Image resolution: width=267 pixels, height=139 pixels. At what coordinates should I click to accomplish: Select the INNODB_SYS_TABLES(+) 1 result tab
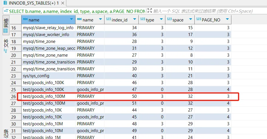click(34, 3)
